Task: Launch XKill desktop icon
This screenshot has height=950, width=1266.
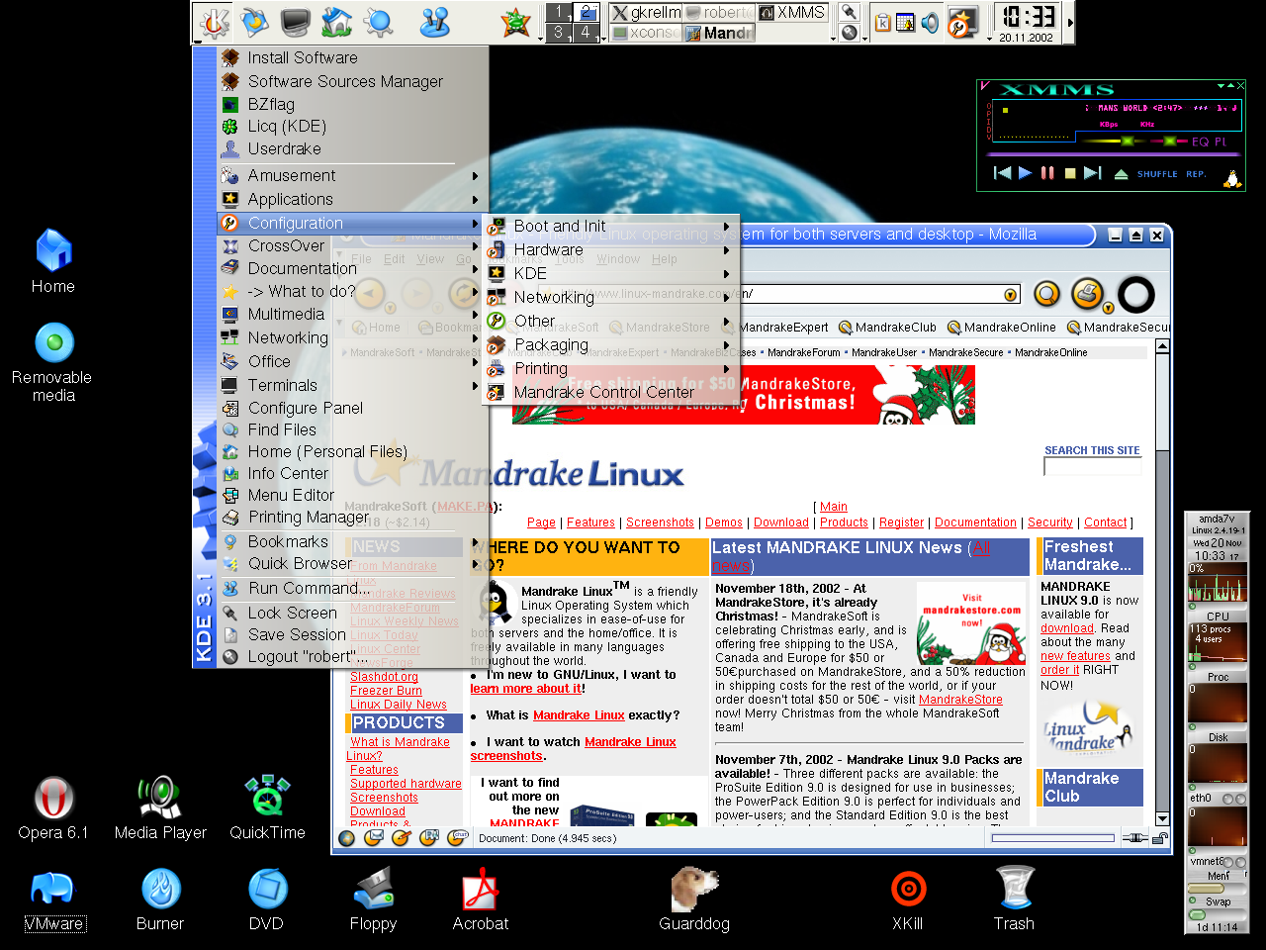Action: click(907, 901)
